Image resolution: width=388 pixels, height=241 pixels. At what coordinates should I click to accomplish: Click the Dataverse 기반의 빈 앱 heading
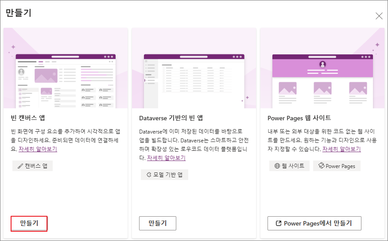click(x=171, y=118)
